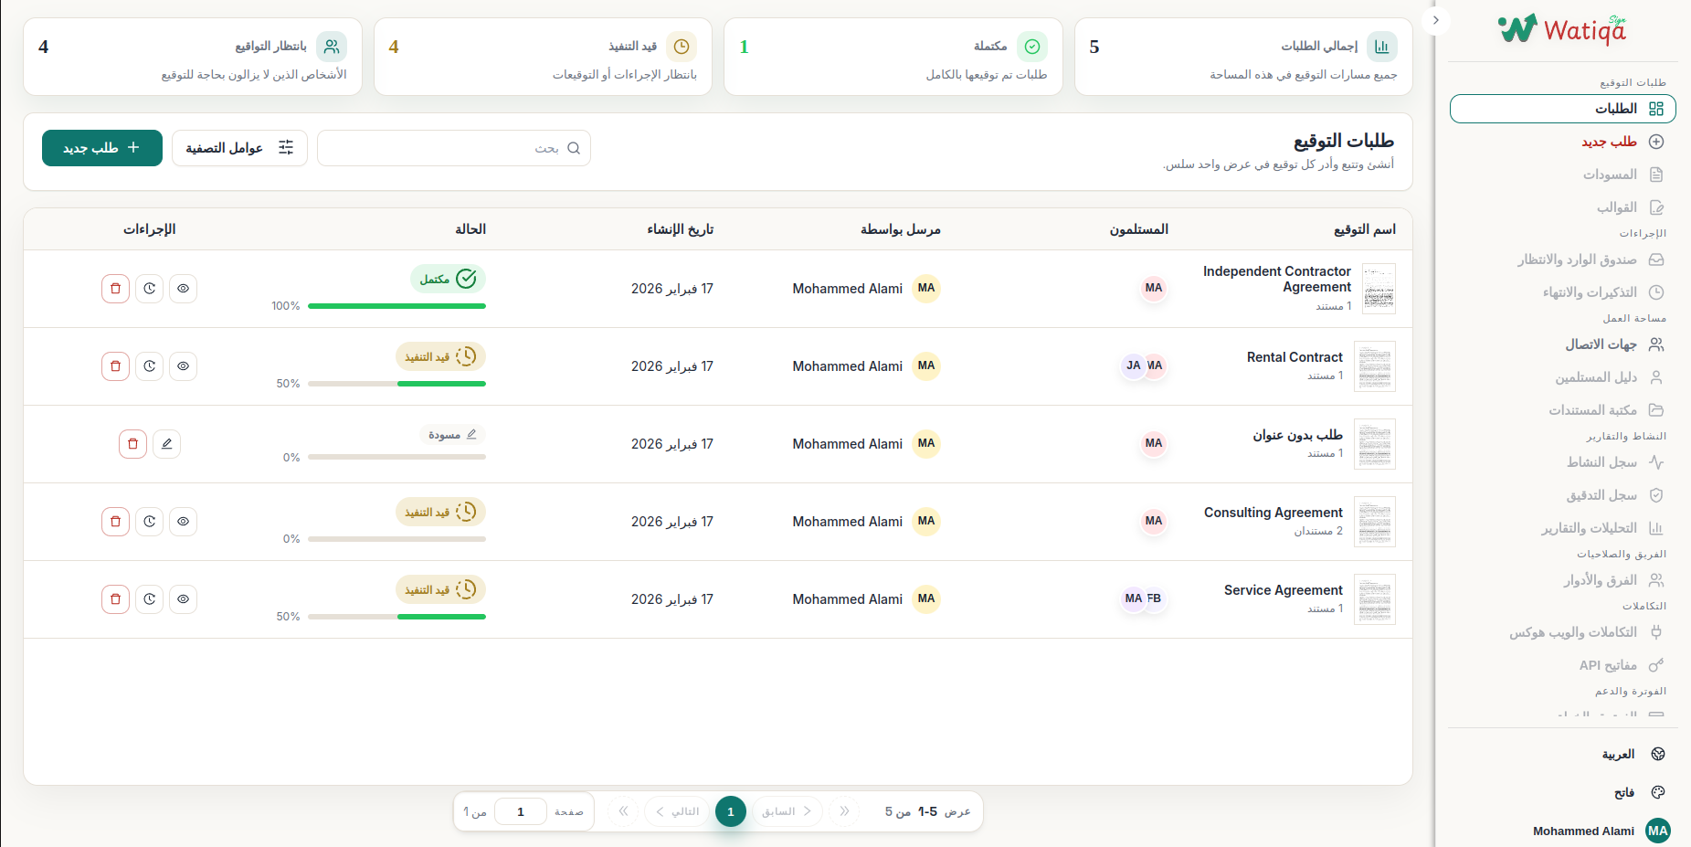Open التذكيرات والانتهاء reminders icon

(1657, 292)
